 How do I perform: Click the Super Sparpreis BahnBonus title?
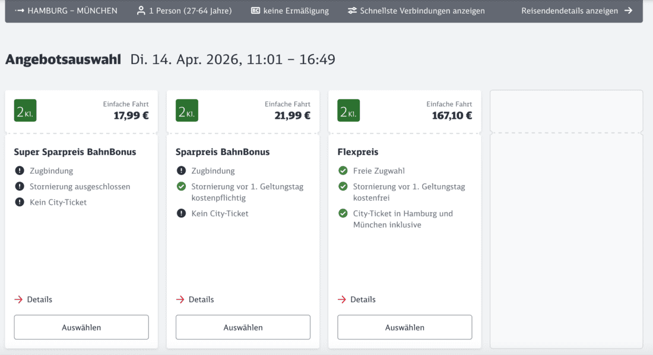click(75, 151)
